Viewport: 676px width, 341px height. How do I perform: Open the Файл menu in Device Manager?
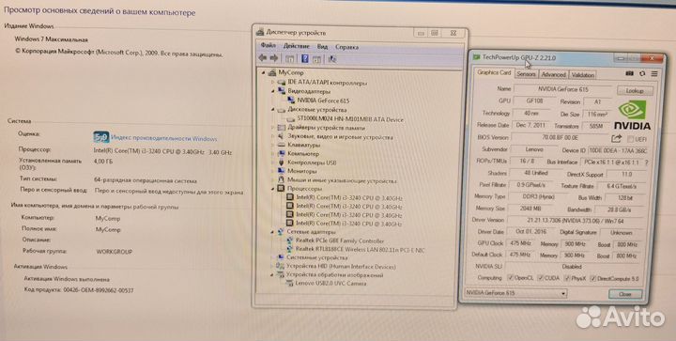coord(268,45)
